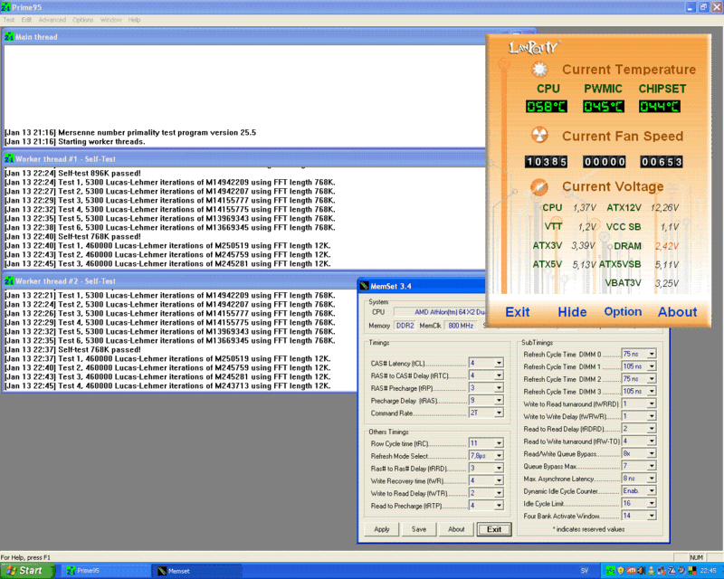Click the MemClk 800 MHz field

pos(461,326)
